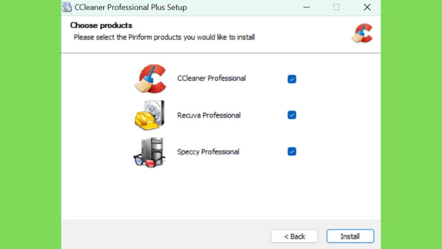
Task: Click the Install button
Action: click(x=350, y=236)
